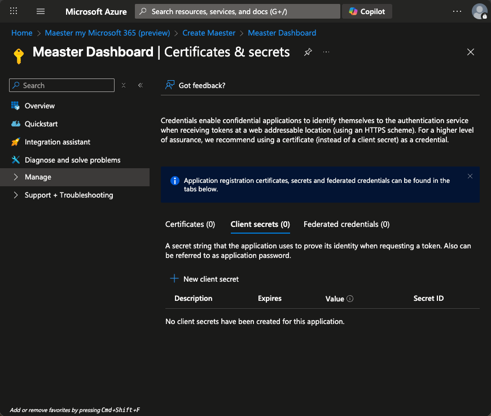This screenshot has width=491, height=416.
Task: Switch to the Certificates (0) tab
Action: (x=190, y=225)
